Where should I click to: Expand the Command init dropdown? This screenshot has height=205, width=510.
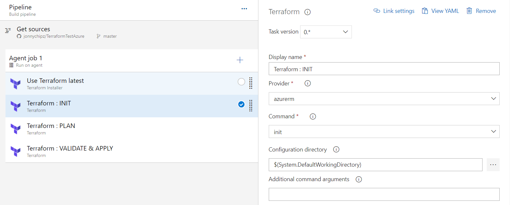click(384, 132)
